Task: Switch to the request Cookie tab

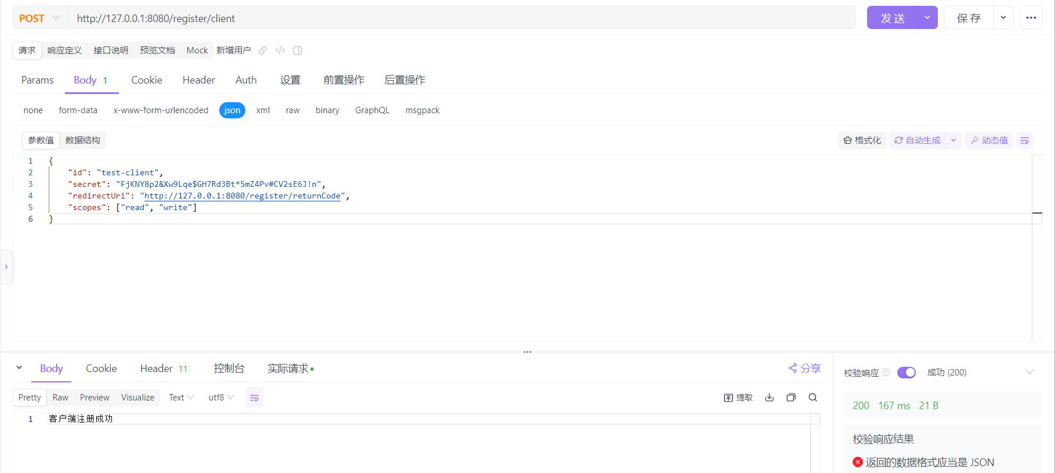Action: (x=147, y=80)
